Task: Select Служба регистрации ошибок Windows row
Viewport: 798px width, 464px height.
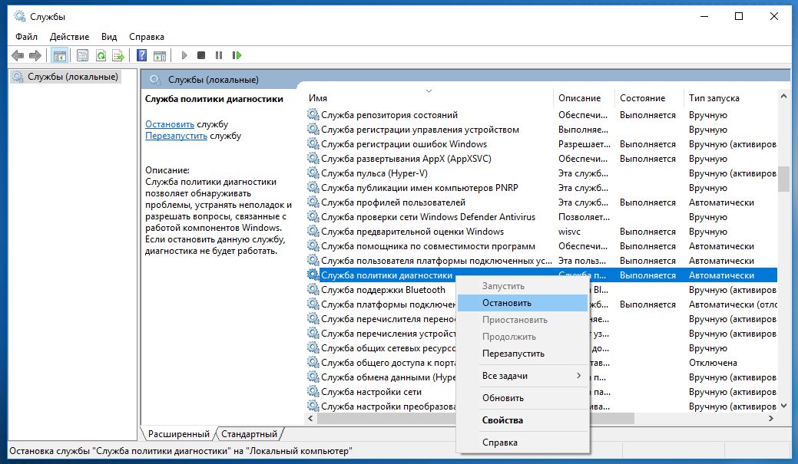Action: [541, 144]
